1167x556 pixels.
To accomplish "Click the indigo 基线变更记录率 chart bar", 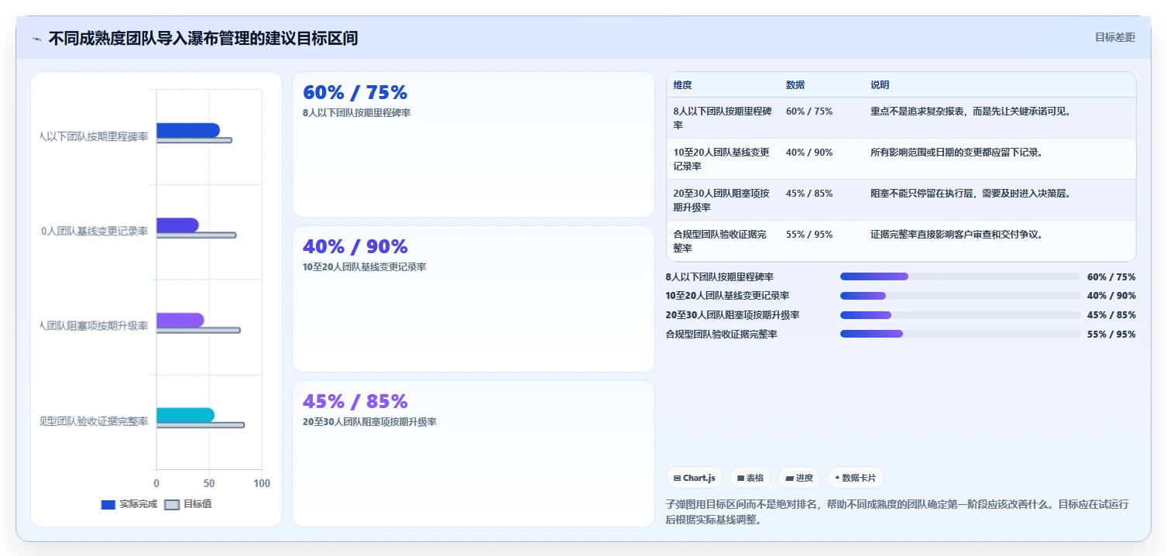I will [x=177, y=225].
